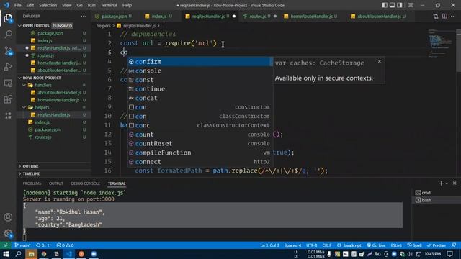Change the Spaces: 4 indentation setting
Screen dimensions: 461x259
(292, 245)
